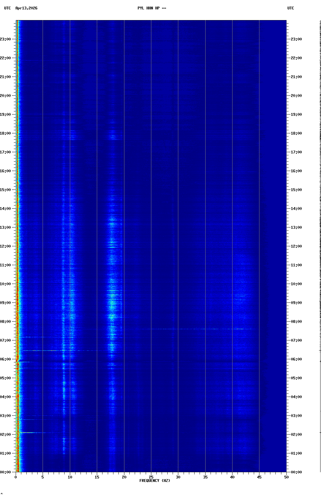Click the FREQUENCY (HZ) axis label
Image resolution: width=334 pixels, height=497 pixels.
point(155,481)
